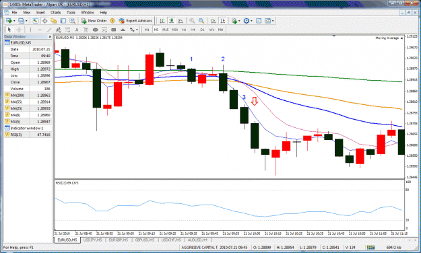Viewport: 421px width, 253px height.
Task: Click the connection status bars in status bar
Action: (x=370, y=248)
